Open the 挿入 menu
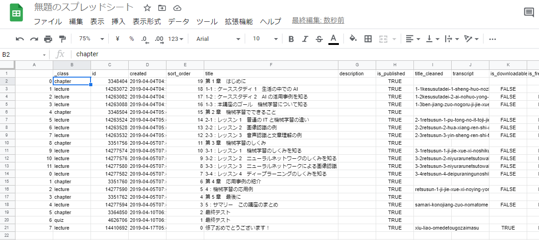This screenshot has height=240, width=539. (x=119, y=21)
